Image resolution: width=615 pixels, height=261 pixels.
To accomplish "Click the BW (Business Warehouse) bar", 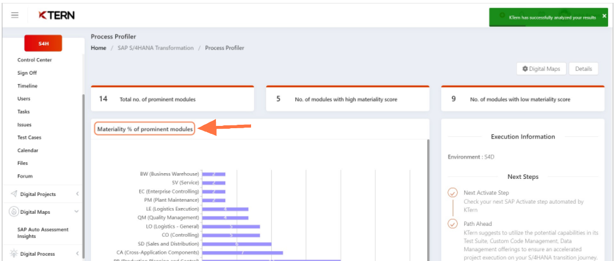I will click(214, 174).
